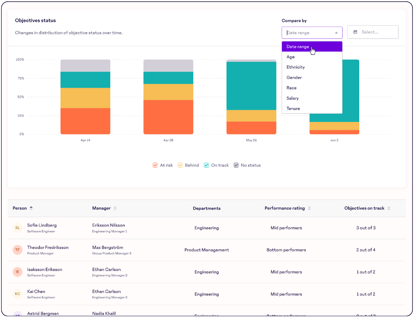Click the teal On track color swatch
415x318 pixels.
[206, 165]
